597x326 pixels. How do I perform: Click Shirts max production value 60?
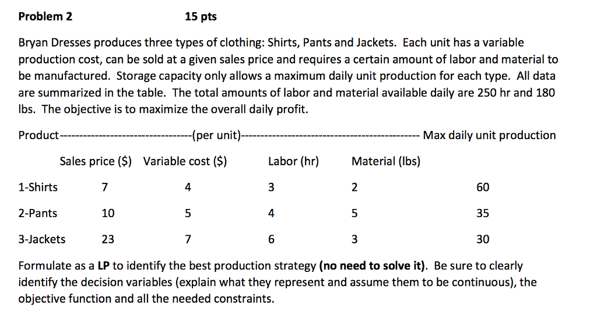coord(483,187)
